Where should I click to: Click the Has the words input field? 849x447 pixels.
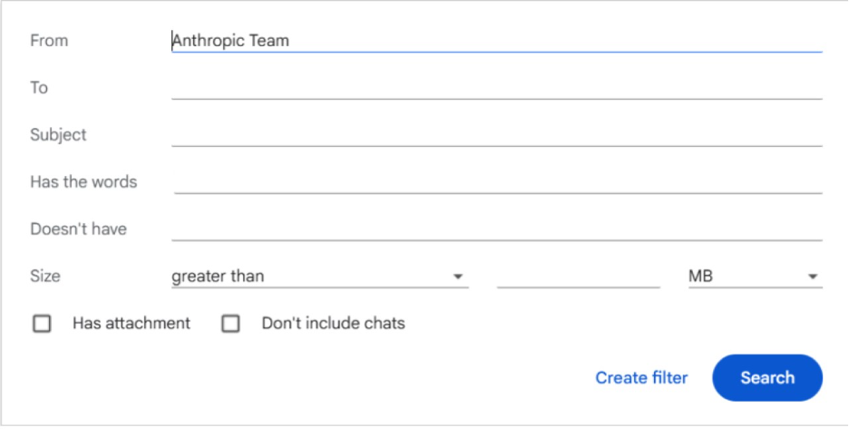pos(497,182)
